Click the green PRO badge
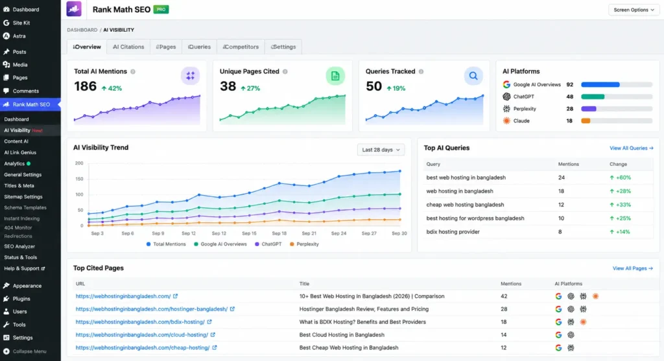 pyautogui.click(x=161, y=9)
